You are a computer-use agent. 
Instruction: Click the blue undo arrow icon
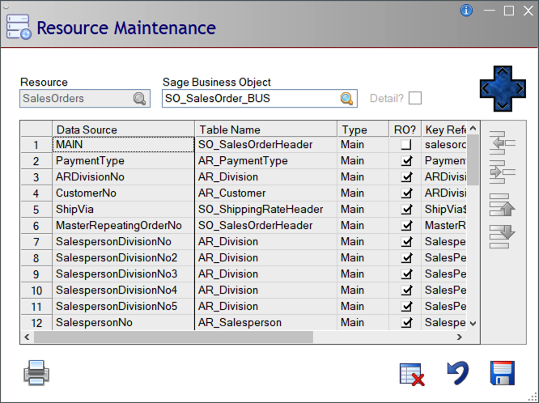458,373
